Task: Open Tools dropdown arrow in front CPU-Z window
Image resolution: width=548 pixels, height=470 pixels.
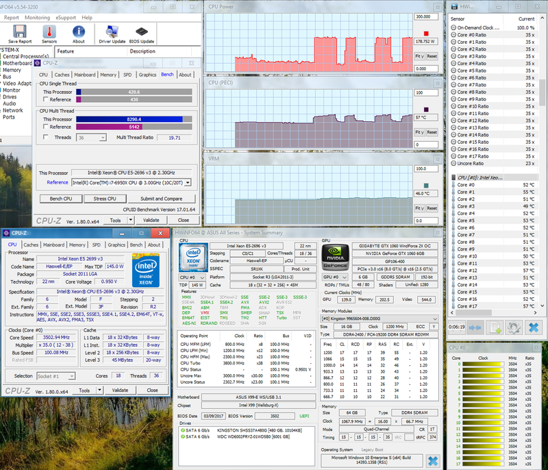Action: point(99,390)
